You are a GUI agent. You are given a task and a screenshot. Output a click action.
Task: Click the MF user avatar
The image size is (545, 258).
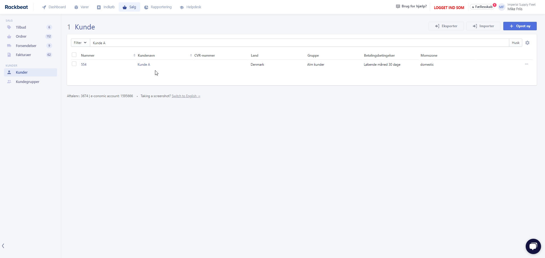tap(502, 7)
